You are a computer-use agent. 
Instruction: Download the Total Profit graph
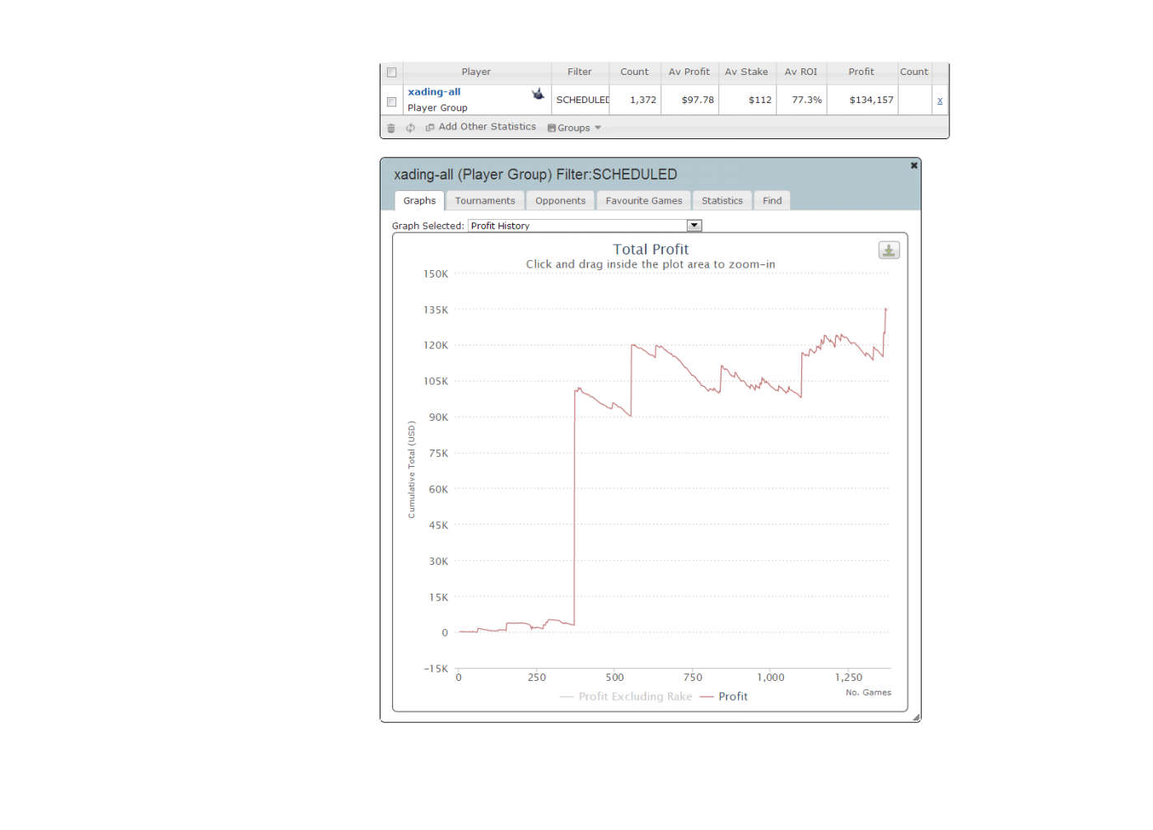pyautogui.click(x=889, y=250)
